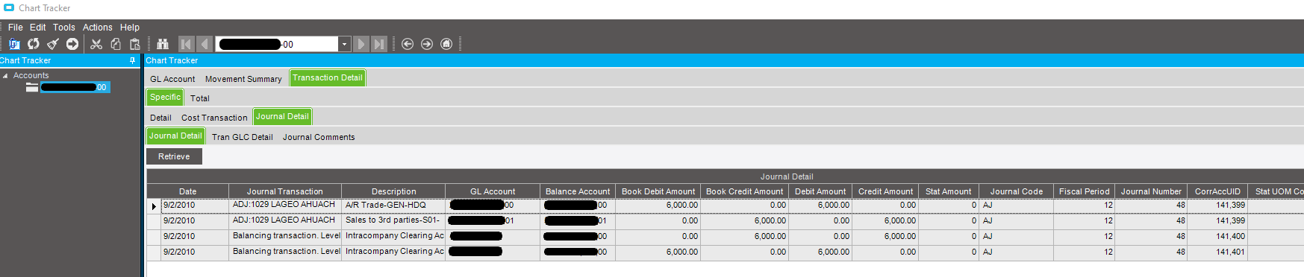Screen dimensions: 1304x277
Task: Click the Retrieve button
Action: [x=174, y=156]
